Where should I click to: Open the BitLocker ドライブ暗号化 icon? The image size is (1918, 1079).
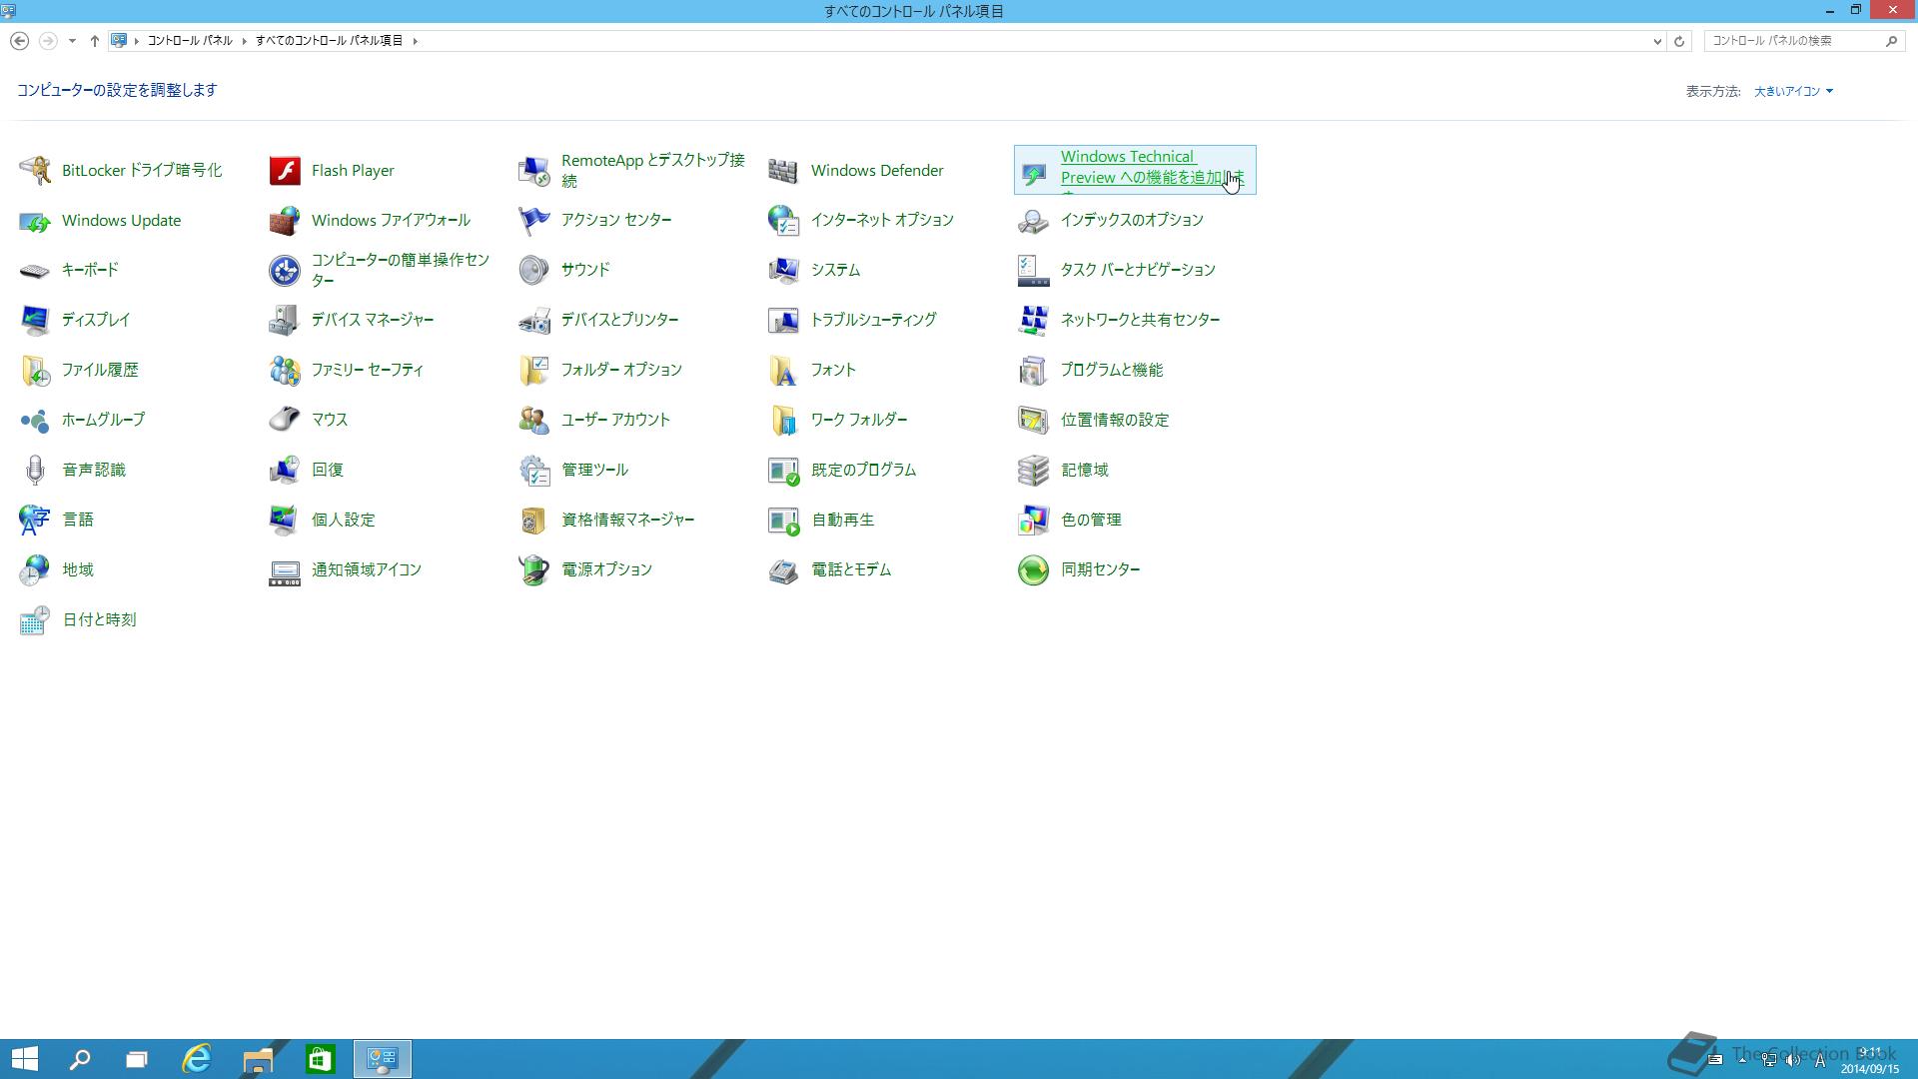tap(35, 170)
